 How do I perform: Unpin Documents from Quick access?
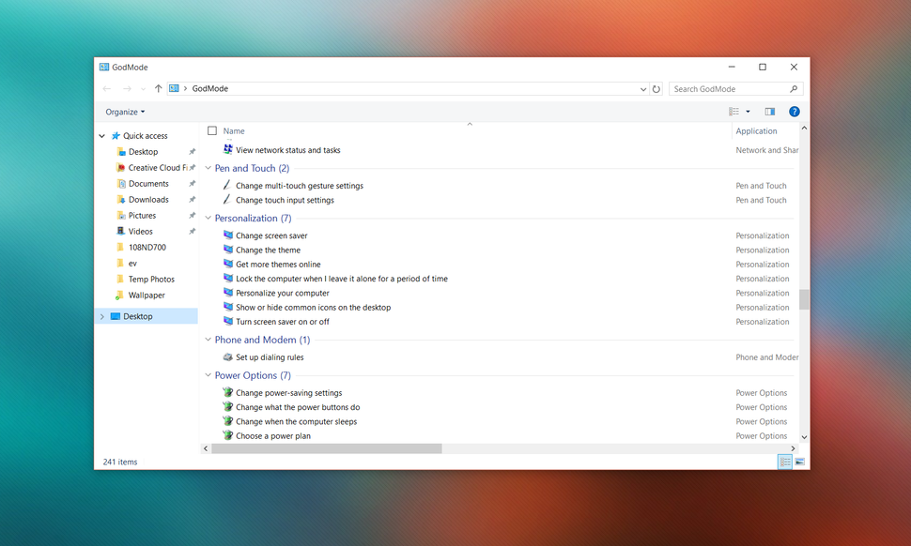point(191,183)
